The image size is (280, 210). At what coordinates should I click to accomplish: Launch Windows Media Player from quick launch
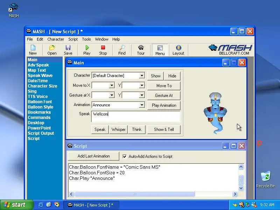point(57,205)
